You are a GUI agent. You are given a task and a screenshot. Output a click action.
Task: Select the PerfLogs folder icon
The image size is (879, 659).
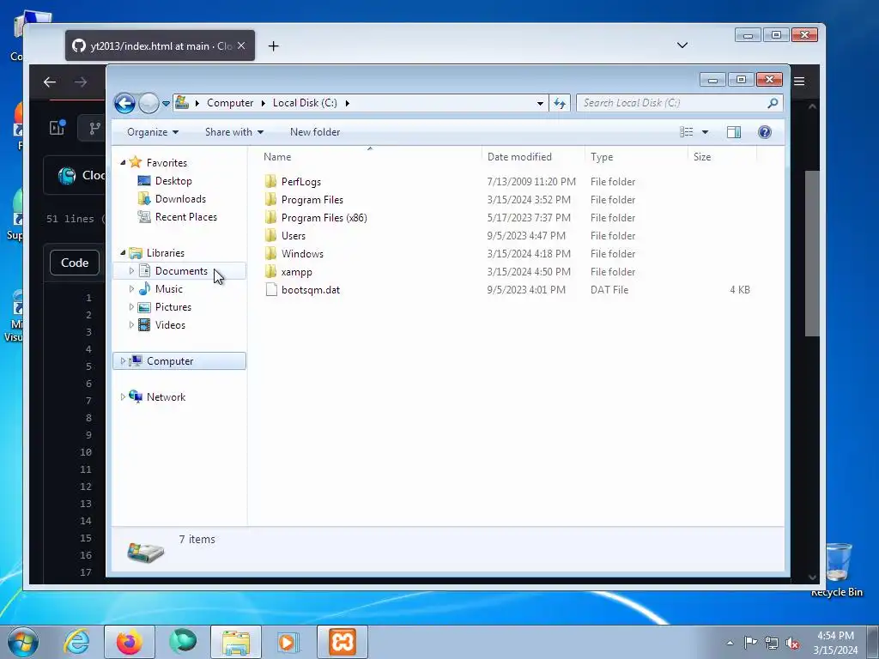pyautogui.click(x=270, y=182)
